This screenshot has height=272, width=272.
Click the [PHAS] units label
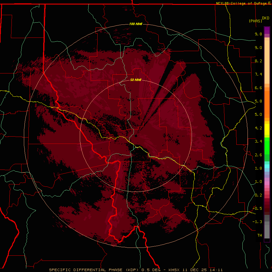pos(255,21)
